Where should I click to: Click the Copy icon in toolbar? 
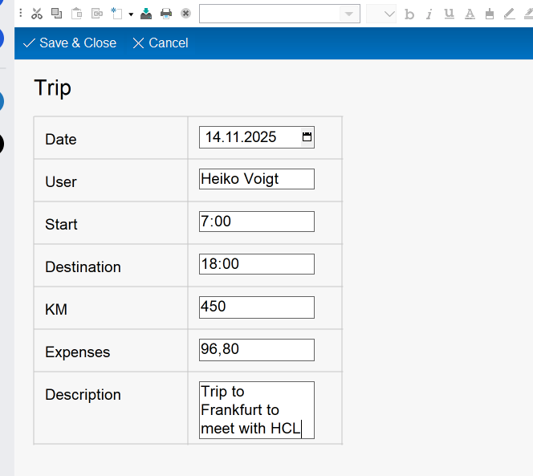coord(56,14)
